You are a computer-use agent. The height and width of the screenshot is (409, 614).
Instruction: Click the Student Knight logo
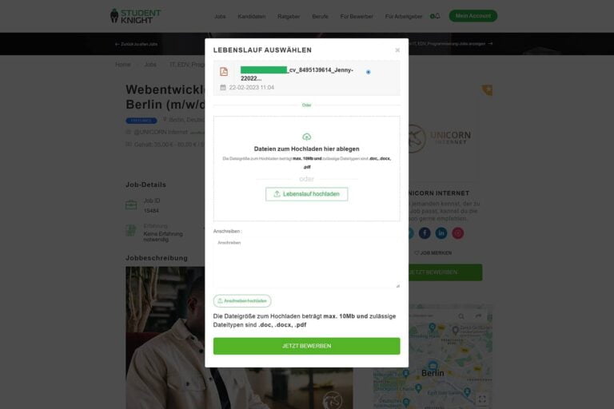pos(135,16)
